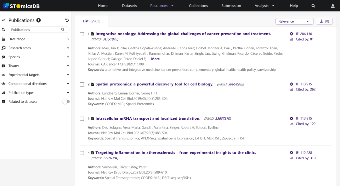Show More authors for Integrative oncology
Image resolution: width=340 pixels, height=186 pixels.
tap(155, 59)
